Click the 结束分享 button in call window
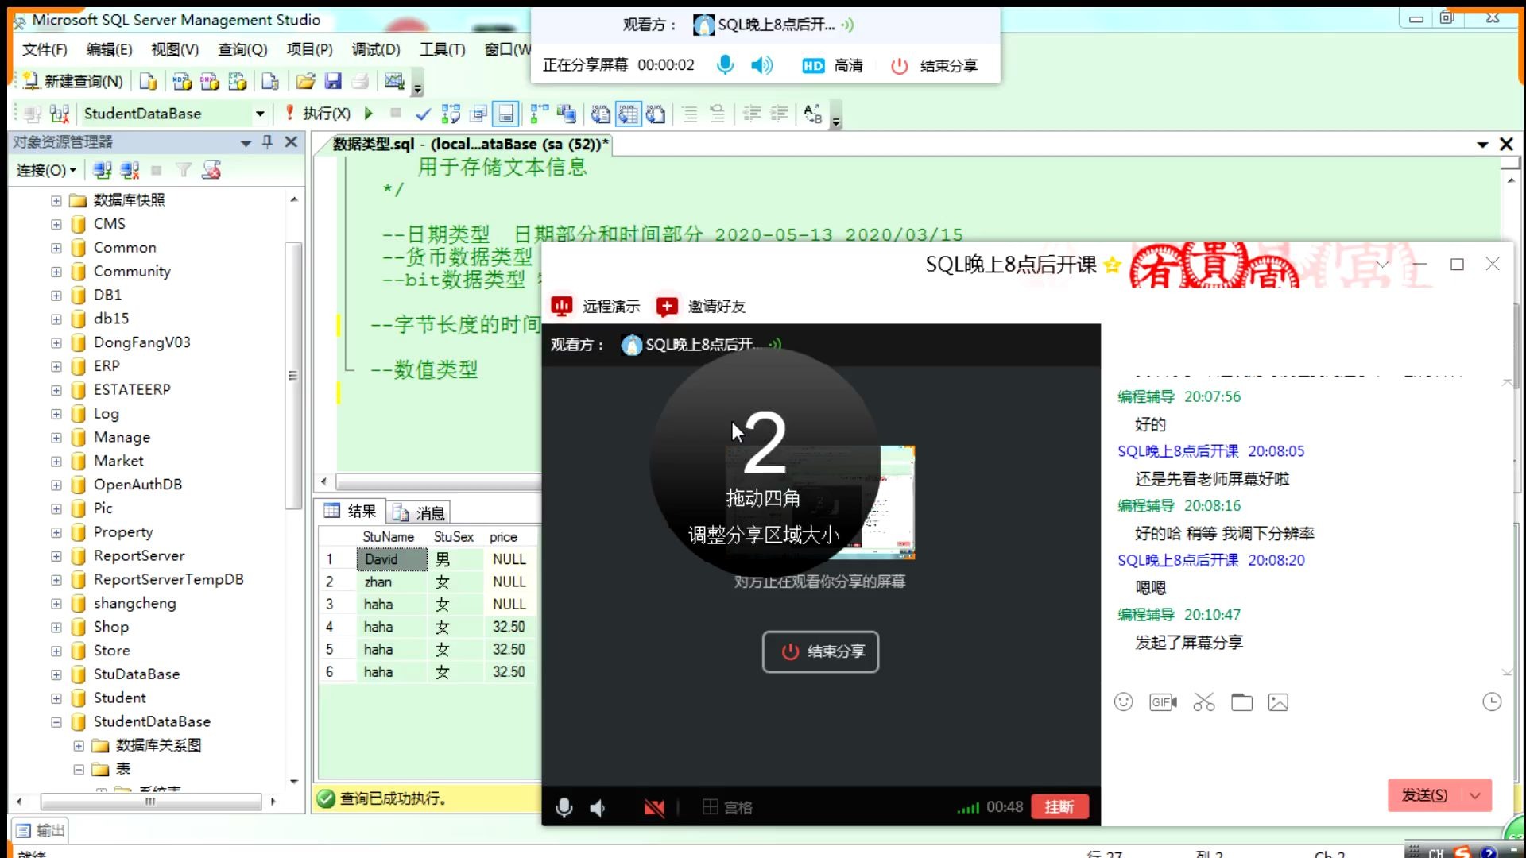 pyautogui.click(x=820, y=651)
